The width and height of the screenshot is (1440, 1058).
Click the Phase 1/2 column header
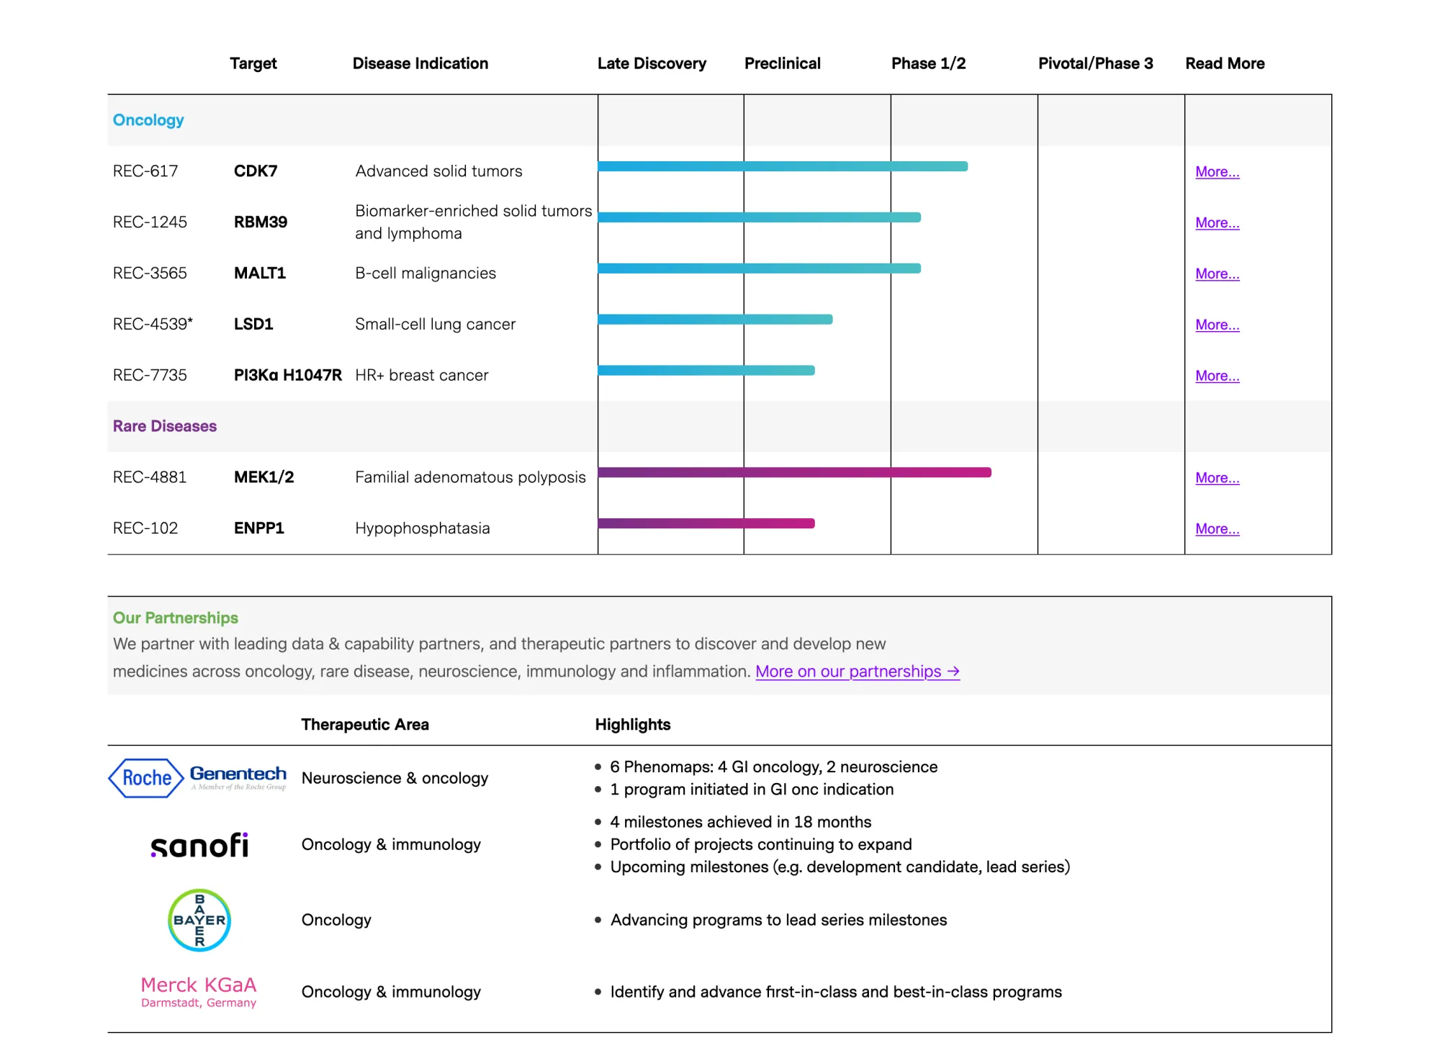pos(928,63)
